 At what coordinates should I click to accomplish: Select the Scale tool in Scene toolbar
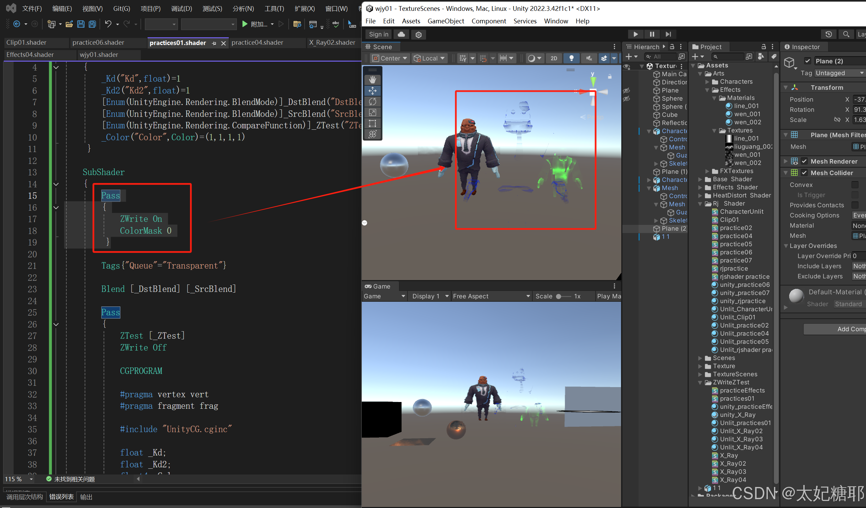point(373,112)
